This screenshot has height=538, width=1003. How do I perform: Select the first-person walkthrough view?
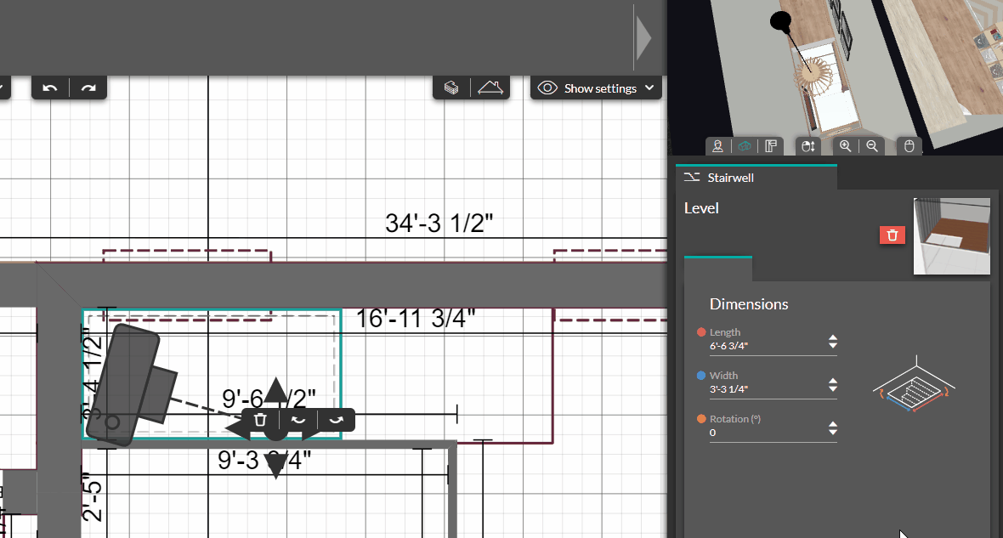718,145
